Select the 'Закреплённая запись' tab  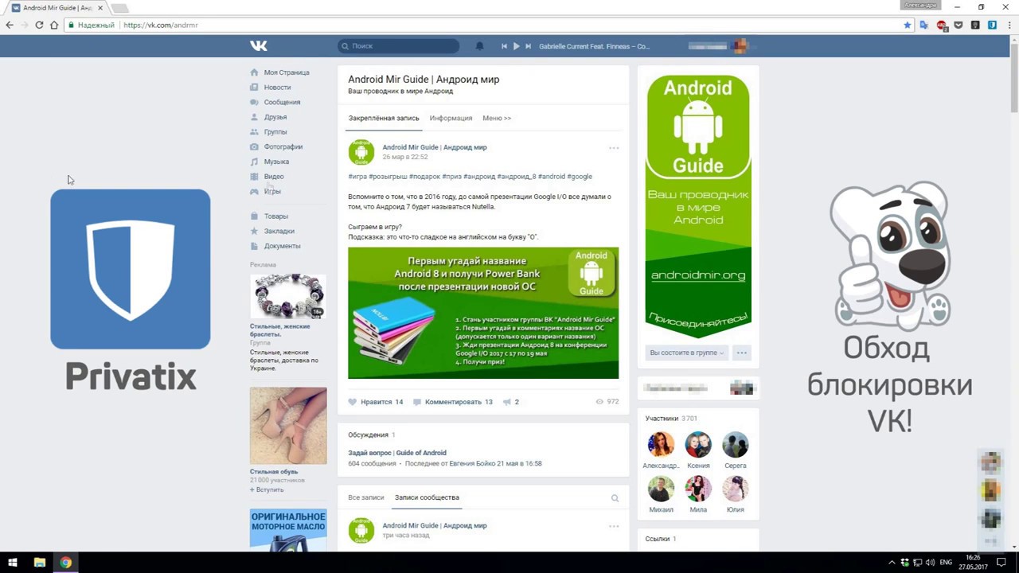384,119
